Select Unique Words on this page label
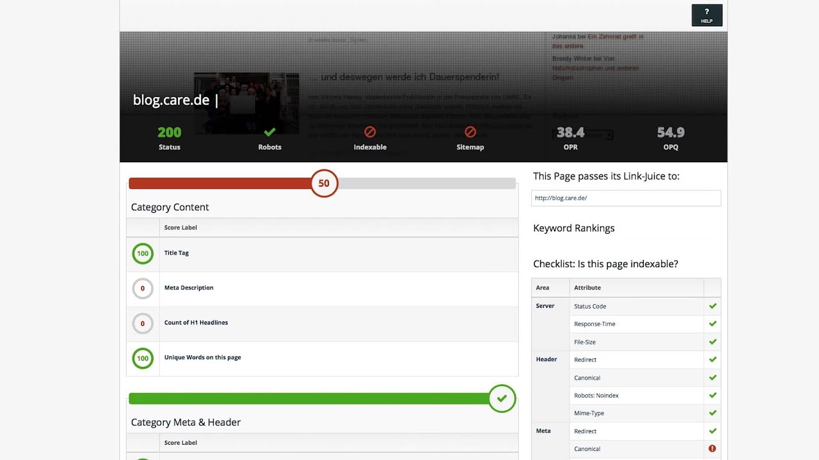 [203, 358]
